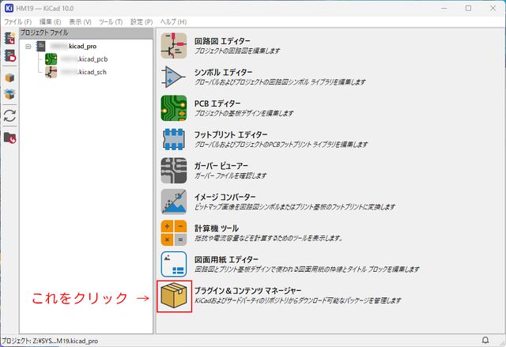Click the 計算機 ツール title text

click(x=216, y=228)
